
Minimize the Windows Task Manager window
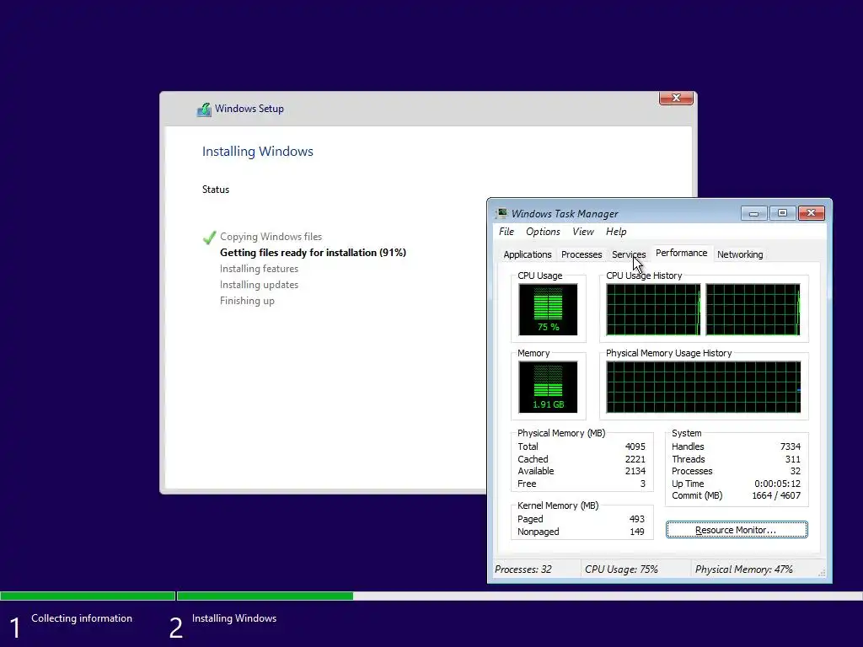[x=754, y=213]
